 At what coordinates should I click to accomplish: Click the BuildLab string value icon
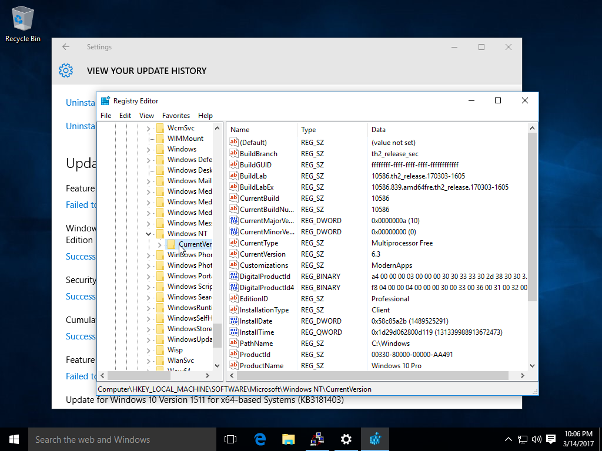(x=234, y=176)
